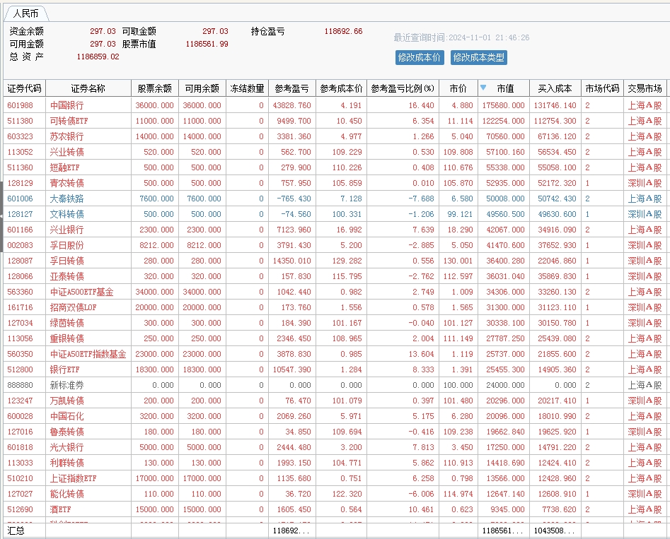Click security code 601006
The image size is (670, 539).
[20, 199]
